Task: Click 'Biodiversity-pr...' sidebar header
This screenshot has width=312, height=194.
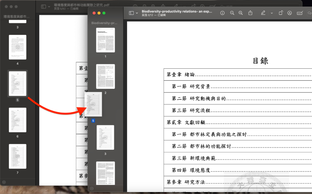Action: tap(104, 23)
